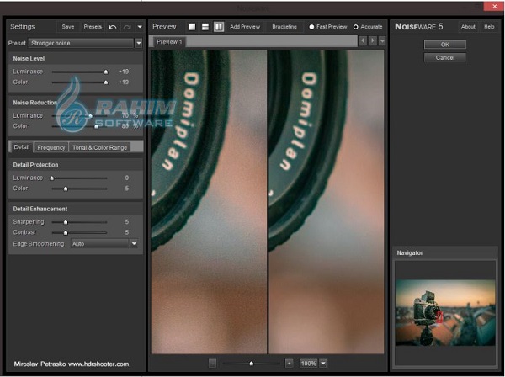Select horizontal split preview layout icon

click(x=205, y=27)
